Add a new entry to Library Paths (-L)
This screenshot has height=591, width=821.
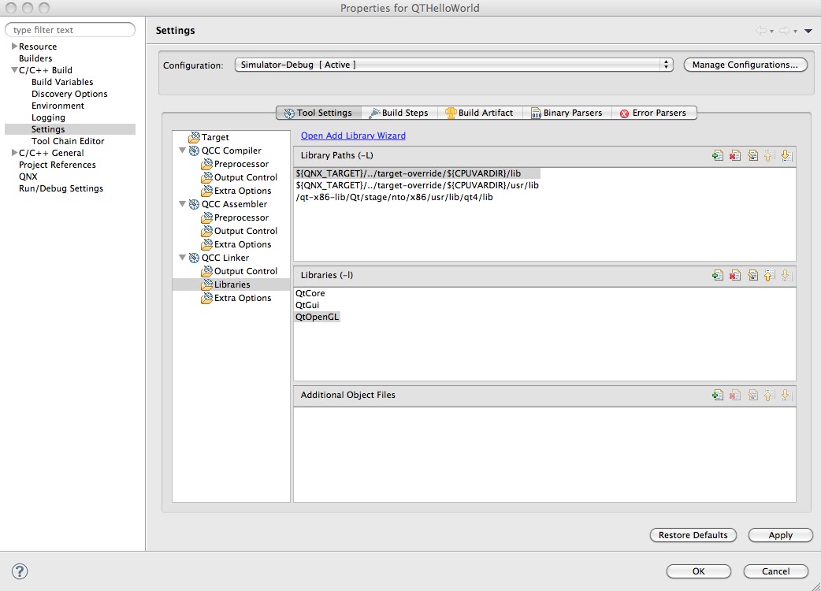(718, 155)
